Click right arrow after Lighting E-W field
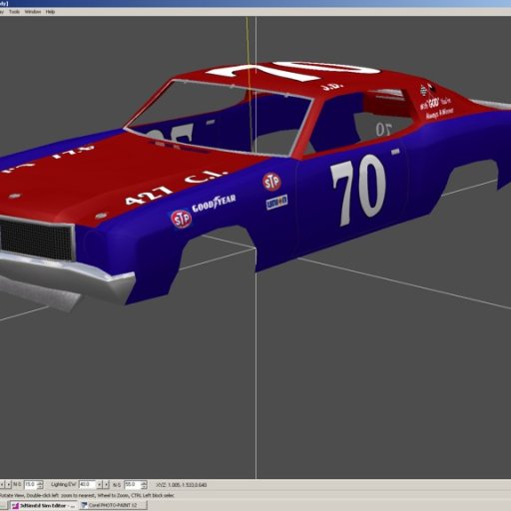Image resolution: width=511 pixels, height=511 pixels. click(106, 485)
